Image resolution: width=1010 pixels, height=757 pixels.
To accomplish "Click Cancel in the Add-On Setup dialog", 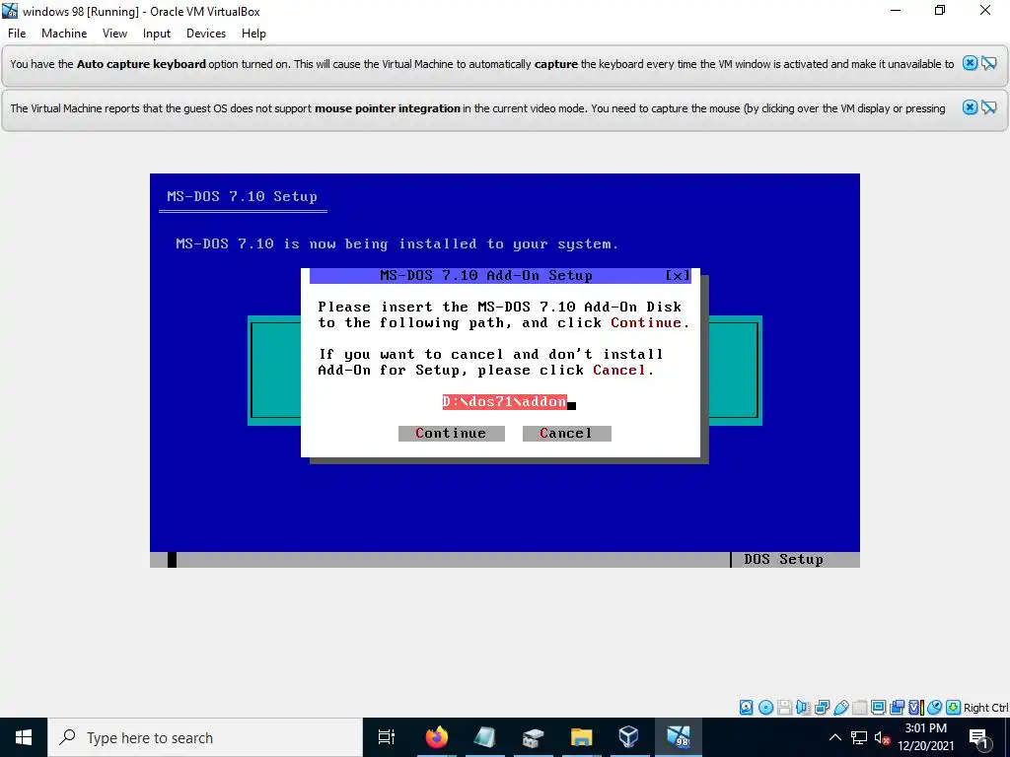I will coord(566,434).
